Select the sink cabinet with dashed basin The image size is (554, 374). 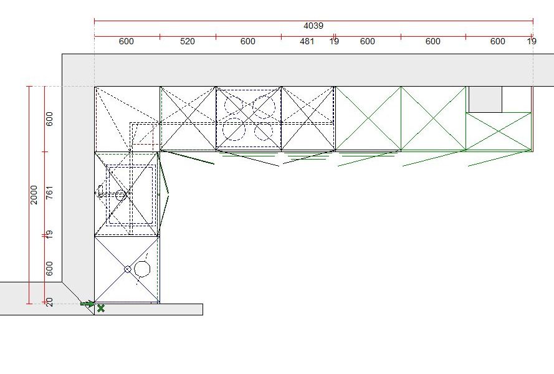pyautogui.click(x=127, y=194)
